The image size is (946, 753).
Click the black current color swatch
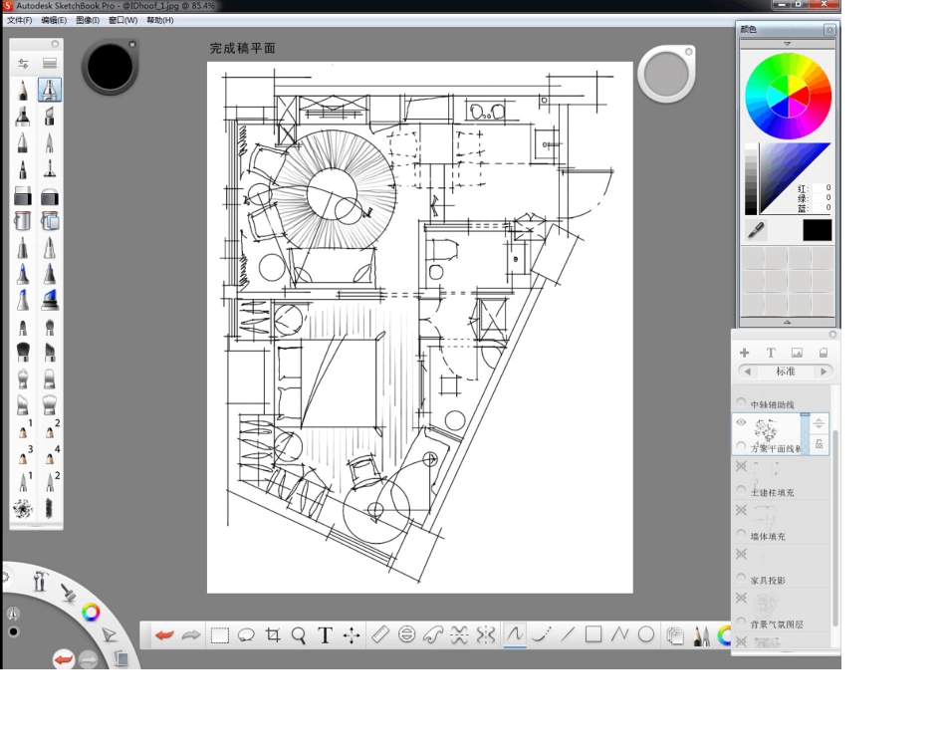(x=817, y=230)
